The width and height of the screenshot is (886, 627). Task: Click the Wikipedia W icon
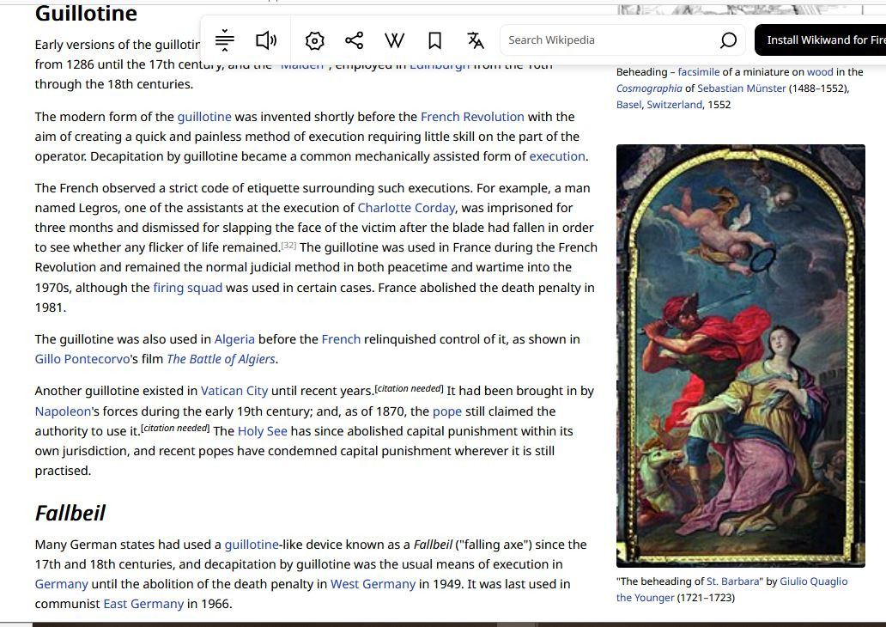point(394,40)
